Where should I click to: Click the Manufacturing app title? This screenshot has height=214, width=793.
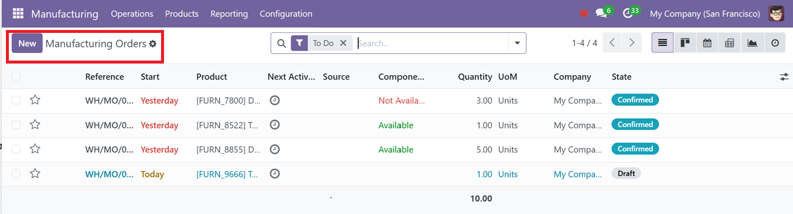coord(65,14)
